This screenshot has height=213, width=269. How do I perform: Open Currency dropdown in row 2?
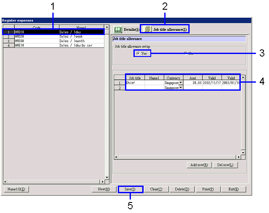tap(181, 88)
